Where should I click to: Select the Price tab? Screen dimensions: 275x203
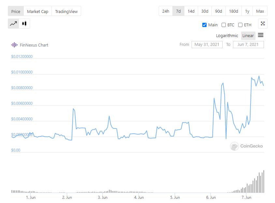[x=16, y=11]
